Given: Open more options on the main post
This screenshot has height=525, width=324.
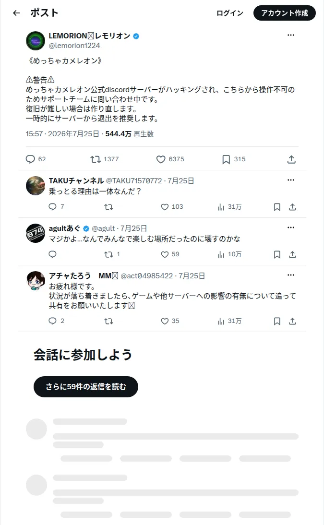Looking at the screenshot, I should point(291,35).
